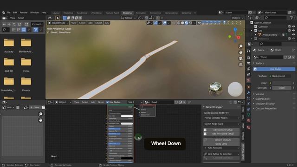297x167 pixels.
Task: Click the Blender logo icon
Action: tap(3, 13)
